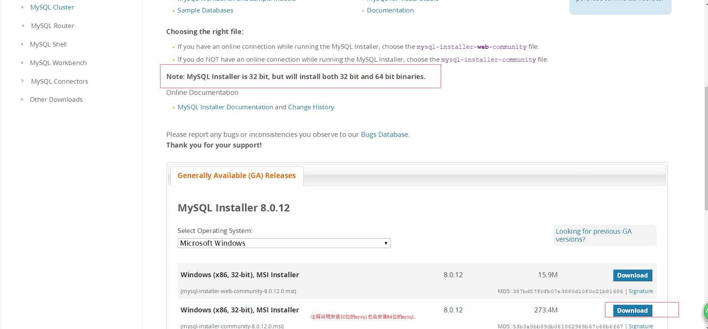Click the 273.4M file size value
Image resolution: width=708 pixels, height=329 pixels.
click(x=546, y=310)
